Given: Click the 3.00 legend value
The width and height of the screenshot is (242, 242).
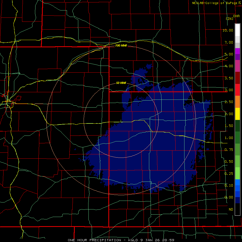Looking at the screenshot, I should (229, 90).
